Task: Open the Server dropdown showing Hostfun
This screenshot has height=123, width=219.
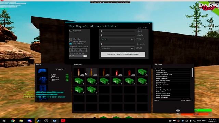Action: click(x=117, y=49)
